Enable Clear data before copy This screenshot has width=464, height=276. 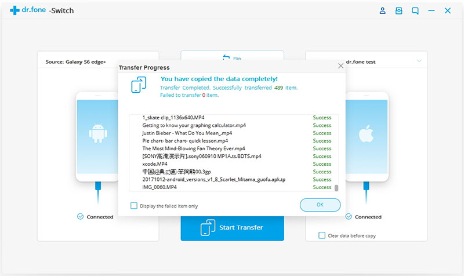pyautogui.click(x=322, y=235)
